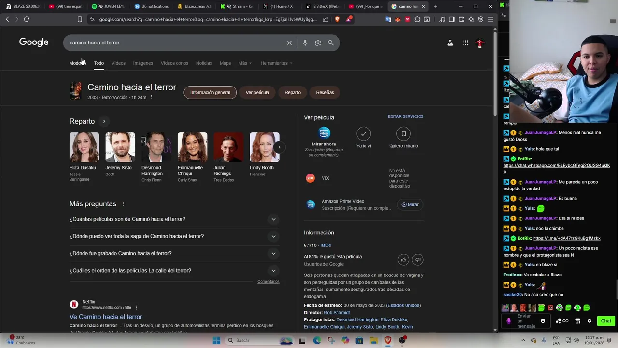Image resolution: width=618 pixels, height=348 pixels.
Task: Show next cast members with carousel arrow
Action: [x=279, y=147]
